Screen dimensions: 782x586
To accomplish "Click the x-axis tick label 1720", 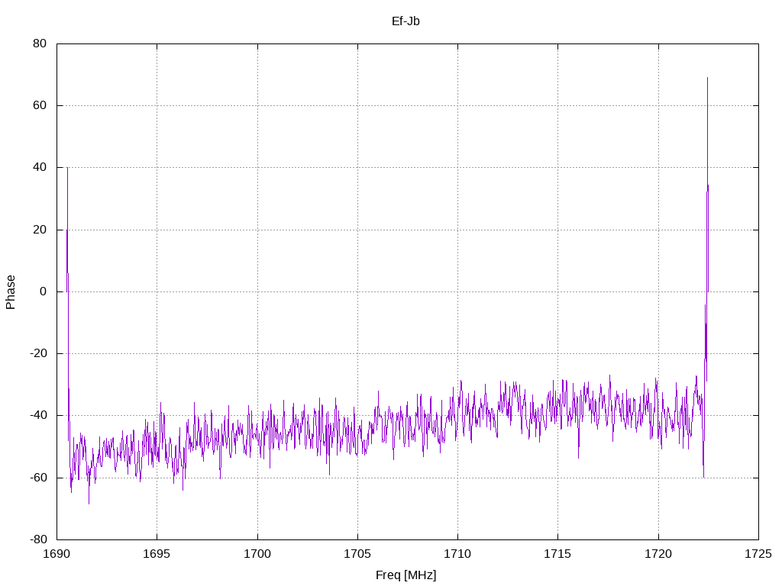I will (x=658, y=554).
